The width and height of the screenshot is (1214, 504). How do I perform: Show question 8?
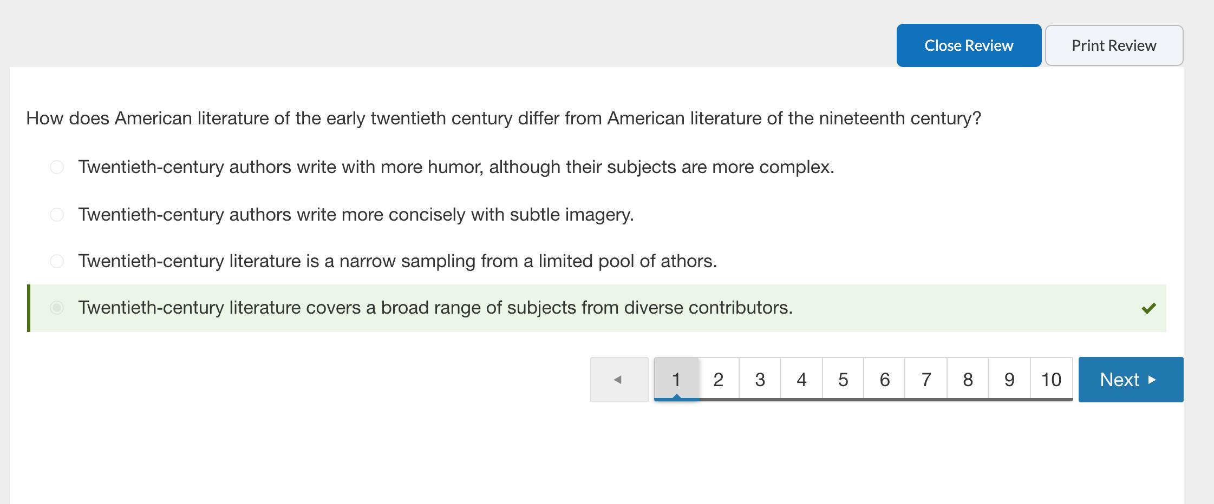[x=968, y=380]
